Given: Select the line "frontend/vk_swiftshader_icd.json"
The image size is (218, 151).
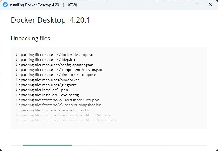Looking at the screenshot, I should [x=57, y=100].
